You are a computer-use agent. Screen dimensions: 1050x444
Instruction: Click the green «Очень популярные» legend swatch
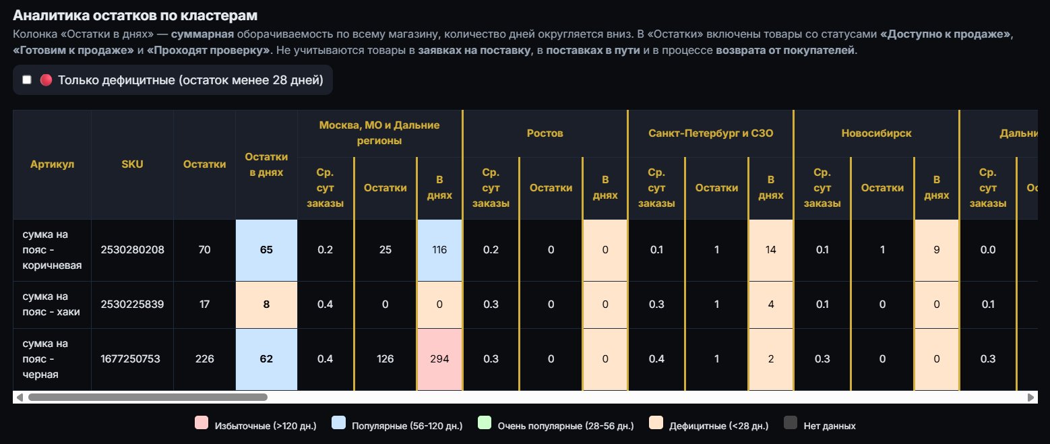coord(485,424)
